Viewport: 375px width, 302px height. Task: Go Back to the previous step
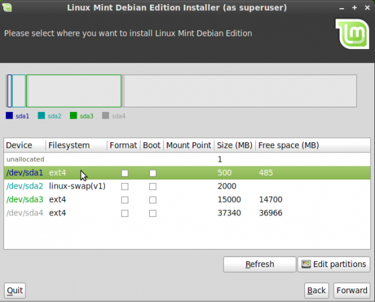pyautogui.click(x=317, y=291)
